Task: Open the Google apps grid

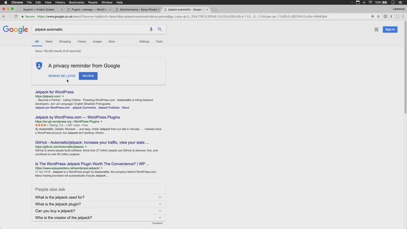Action: (377, 29)
